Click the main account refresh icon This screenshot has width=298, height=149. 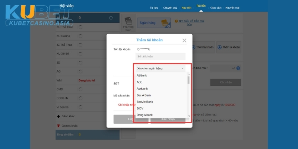point(111,18)
